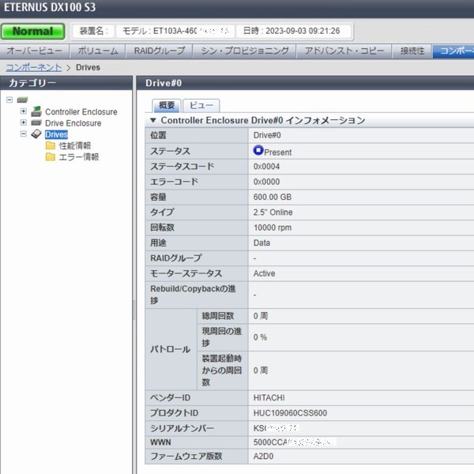474x474 pixels.
Task: Click the root storage device icon
Action: point(22,100)
